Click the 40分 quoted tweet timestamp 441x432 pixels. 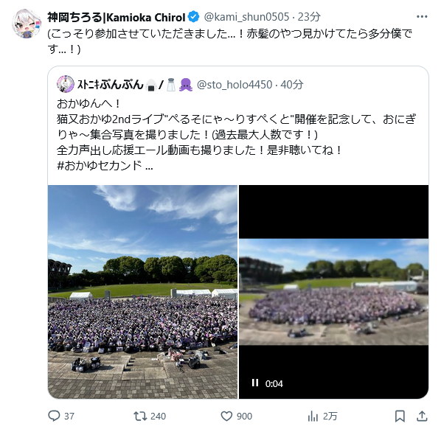tap(292, 84)
